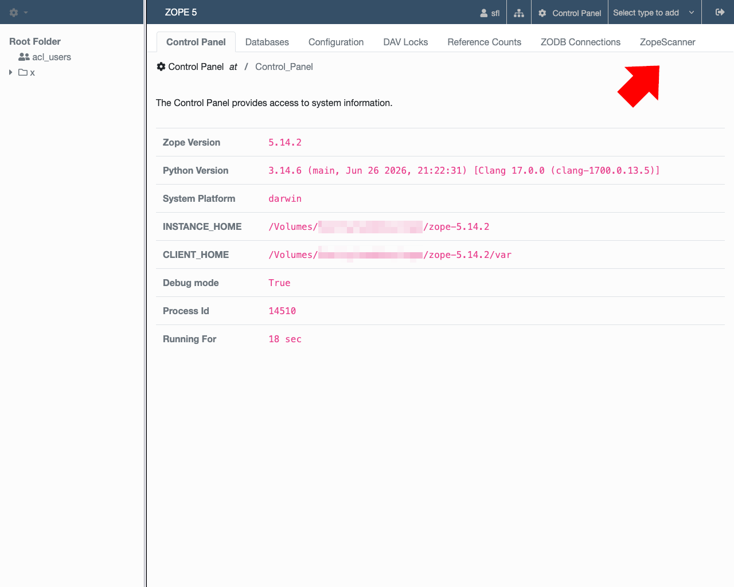Click the folder icon for x
This screenshot has height=587, width=734.
pos(23,72)
